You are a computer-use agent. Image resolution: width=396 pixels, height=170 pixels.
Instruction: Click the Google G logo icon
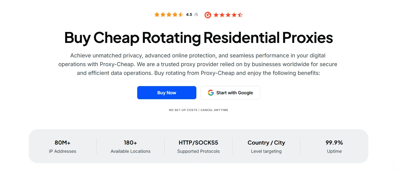tap(211, 93)
